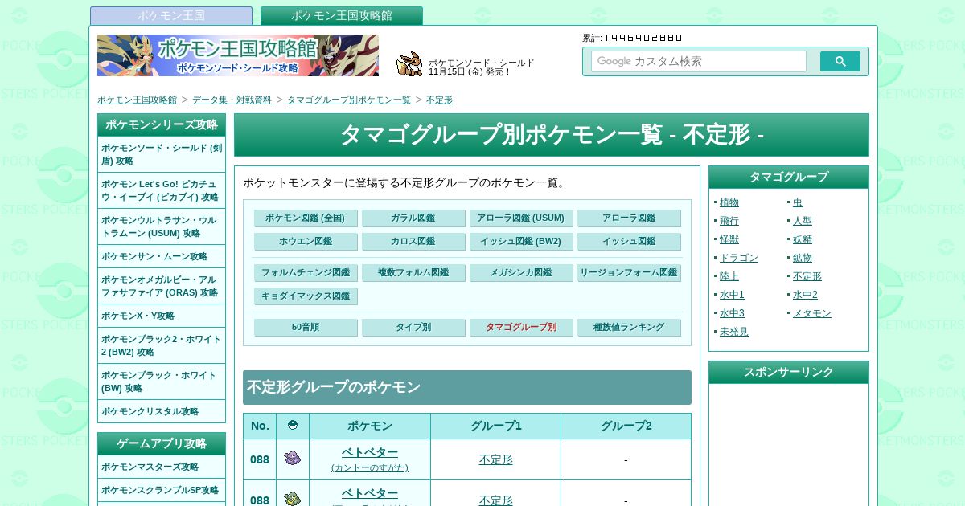Open 虫 egg group link
This screenshot has height=506, width=965.
pyautogui.click(x=798, y=202)
